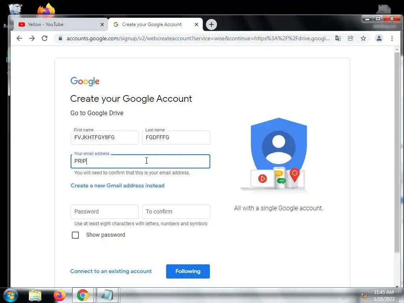
Task: Click the system tray network icon
Action: [364, 296]
